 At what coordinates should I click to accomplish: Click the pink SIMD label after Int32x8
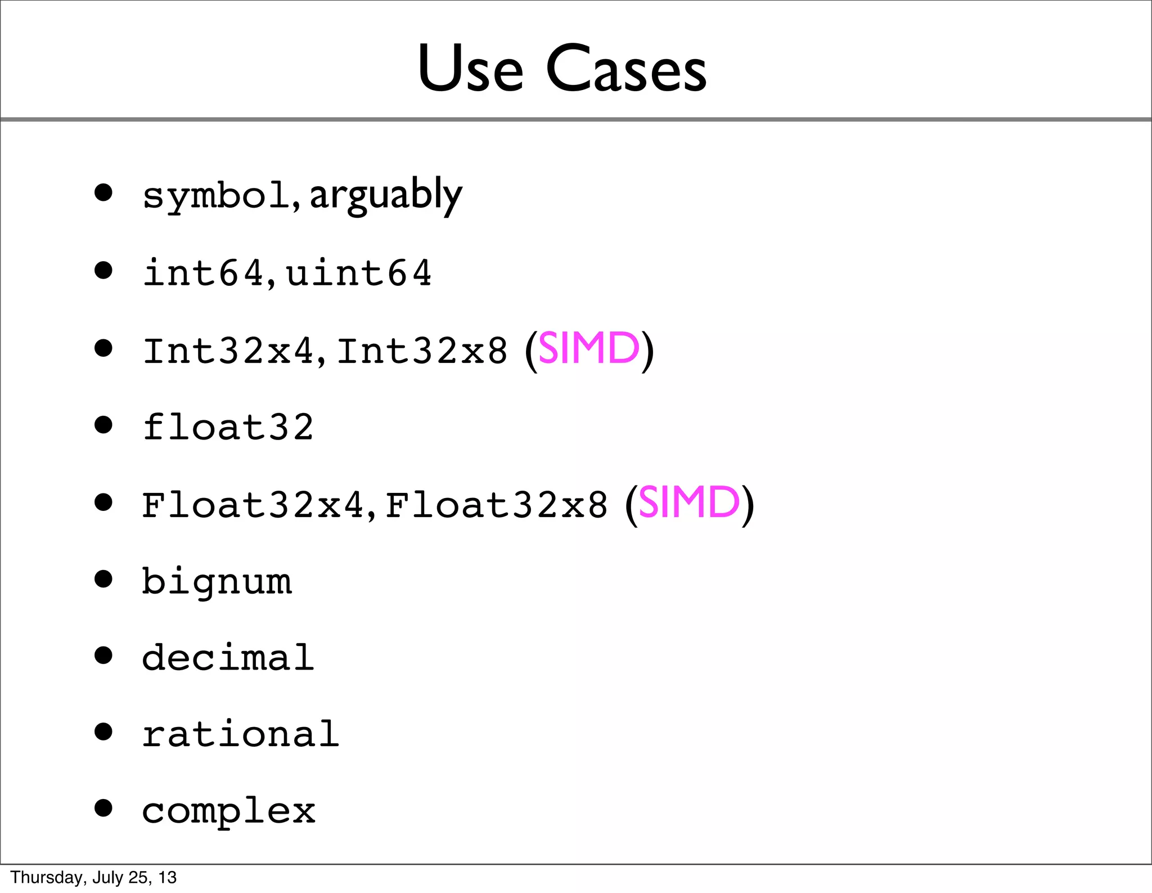click(588, 349)
